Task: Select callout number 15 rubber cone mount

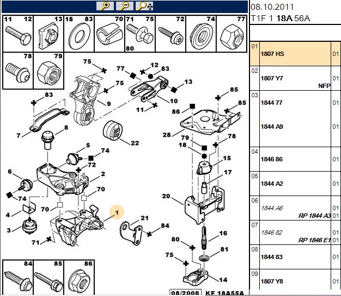Action: pyautogui.click(x=227, y=158)
